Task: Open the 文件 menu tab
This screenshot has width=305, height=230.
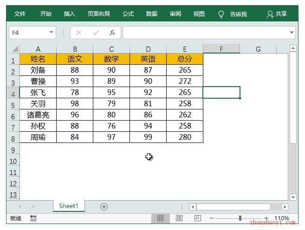Action: [x=20, y=14]
